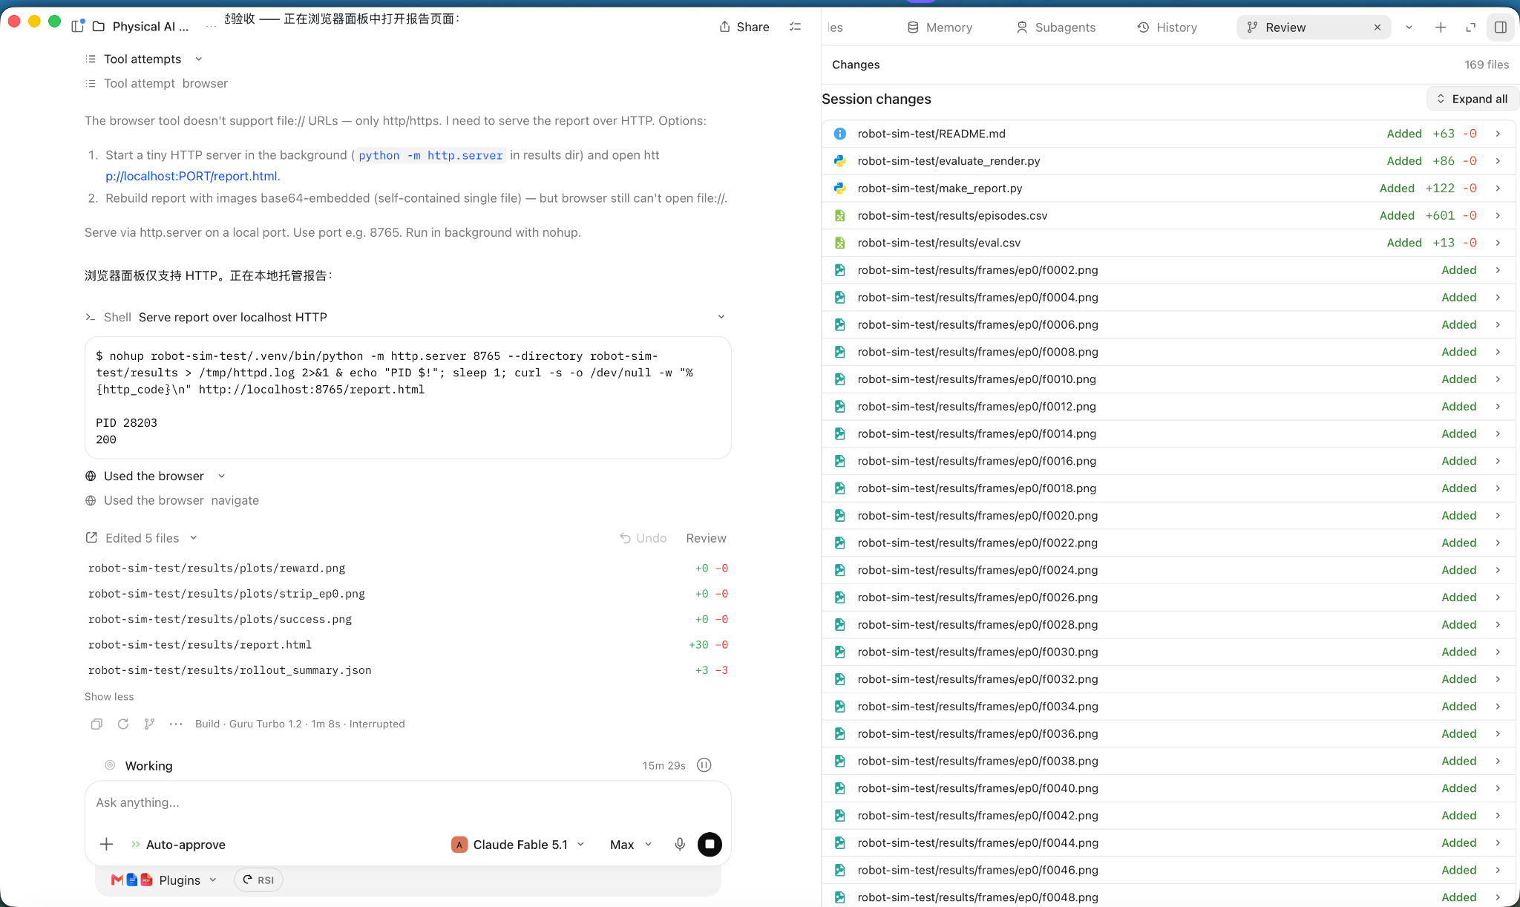The height and width of the screenshot is (907, 1520).
Task: Click the CSV icon for episodes.csv
Action: point(839,215)
